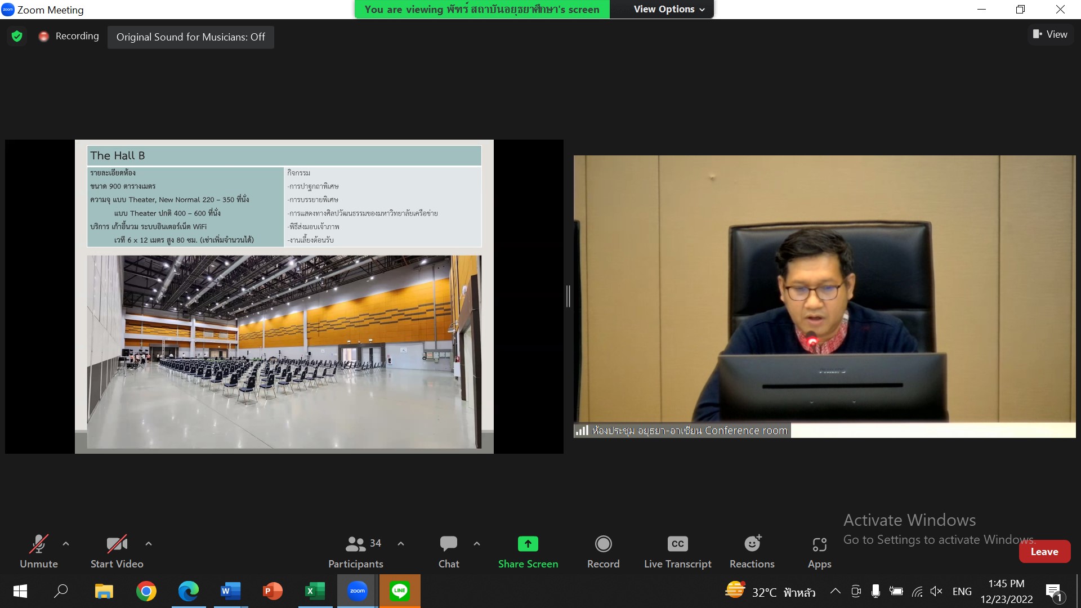Enable Live Transcript captions
The width and height of the screenshot is (1081, 608).
[x=678, y=552]
